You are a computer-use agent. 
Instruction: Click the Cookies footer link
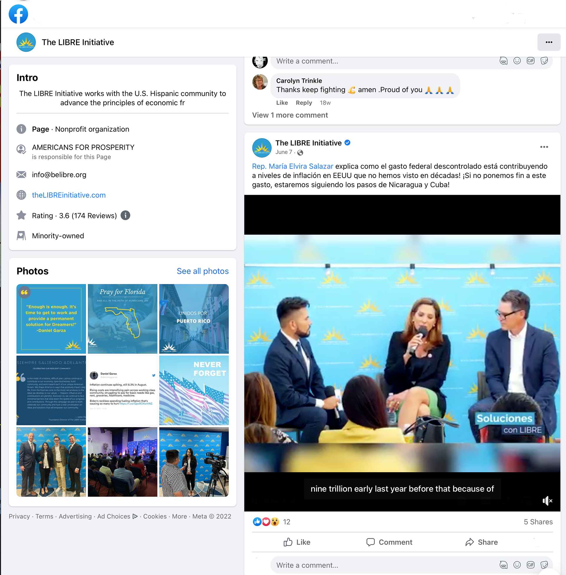pyautogui.click(x=155, y=516)
